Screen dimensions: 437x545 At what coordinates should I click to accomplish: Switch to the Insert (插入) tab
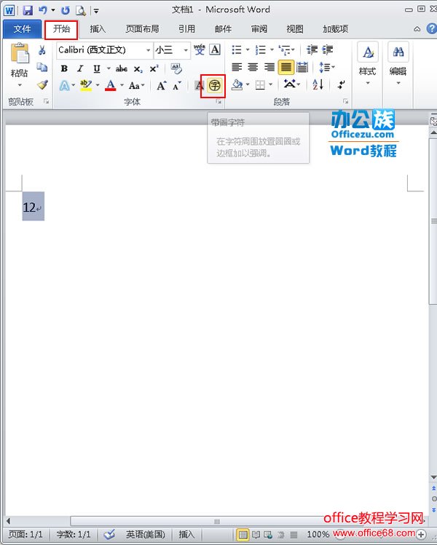coord(98,29)
